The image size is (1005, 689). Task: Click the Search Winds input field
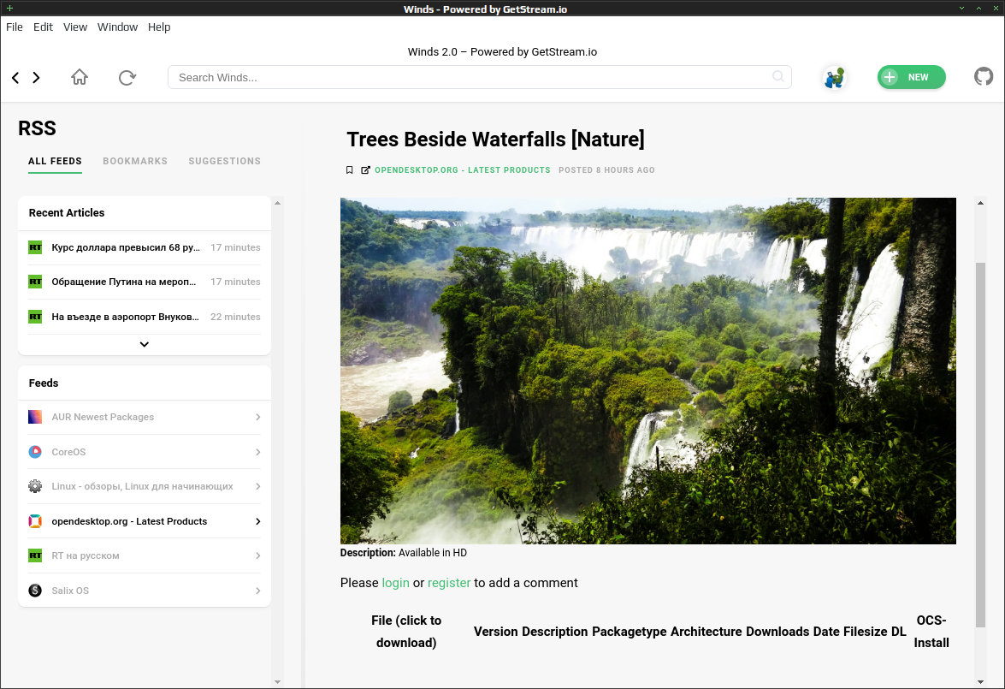click(480, 77)
